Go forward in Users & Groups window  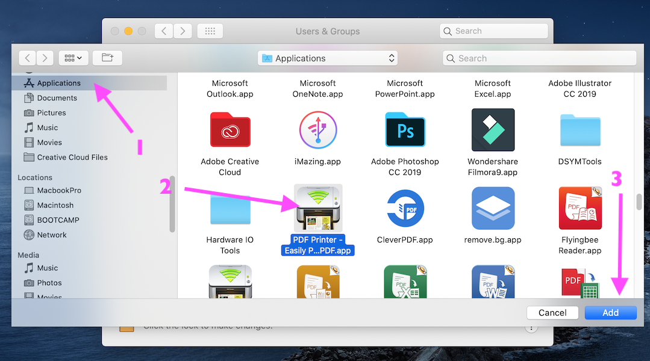(183, 31)
